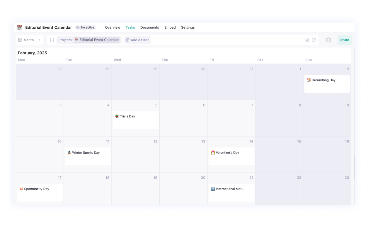368x234 pixels.
Task: Open the filter settings sliders icon
Action: point(52,40)
